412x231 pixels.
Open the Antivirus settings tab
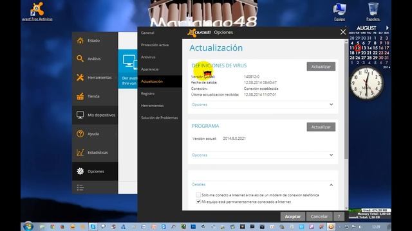[148, 57]
